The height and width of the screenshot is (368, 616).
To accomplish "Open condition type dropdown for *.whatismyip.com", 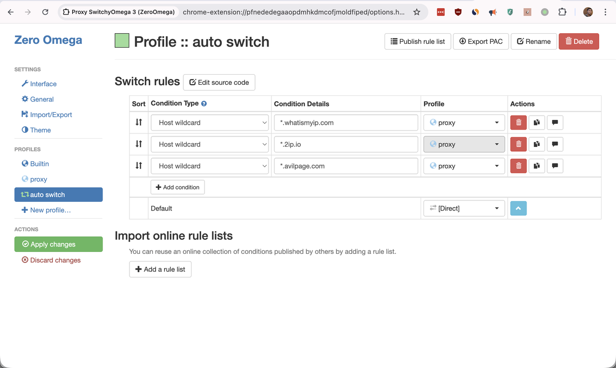I will pyautogui.click(x=210, y=123).
